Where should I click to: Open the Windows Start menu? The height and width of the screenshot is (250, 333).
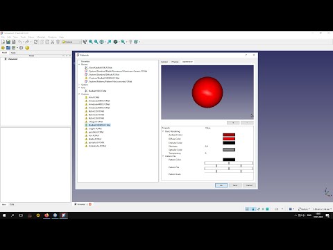(4, 215)
